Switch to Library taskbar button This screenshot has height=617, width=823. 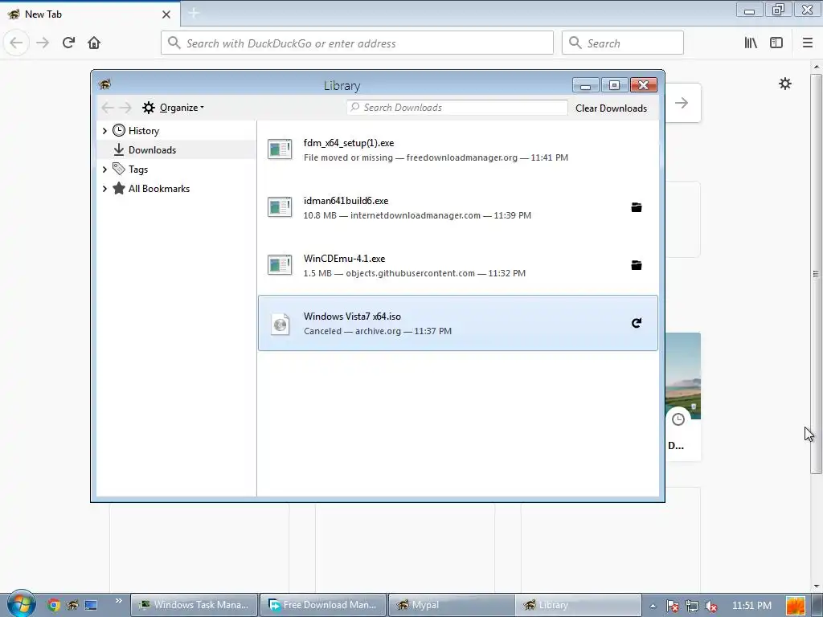(x=579, y=605)
